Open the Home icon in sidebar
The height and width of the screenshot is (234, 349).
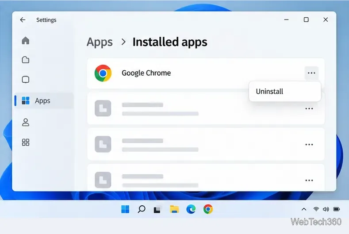pyautogui.click(x=26, y=41)
